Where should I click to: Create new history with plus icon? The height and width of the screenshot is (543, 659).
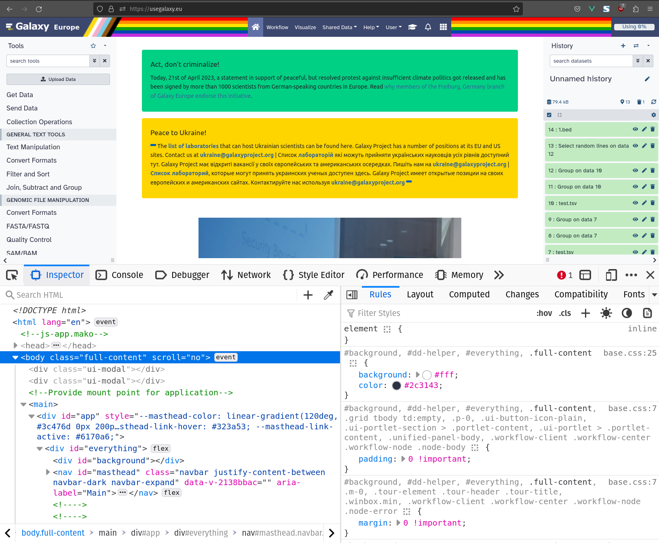click(623, 46)
